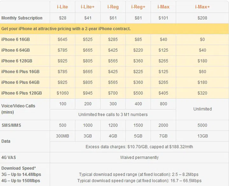This screenshot has height=186, width=229.
Task: Click the Waived permanently 4G VAS cell
Action: [139, 158]
